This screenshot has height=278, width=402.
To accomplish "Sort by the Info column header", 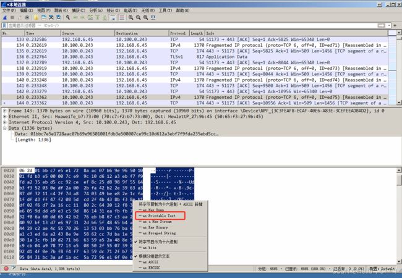I will pos(296,33).
